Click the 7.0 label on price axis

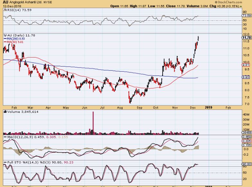[x=247, y=104]
